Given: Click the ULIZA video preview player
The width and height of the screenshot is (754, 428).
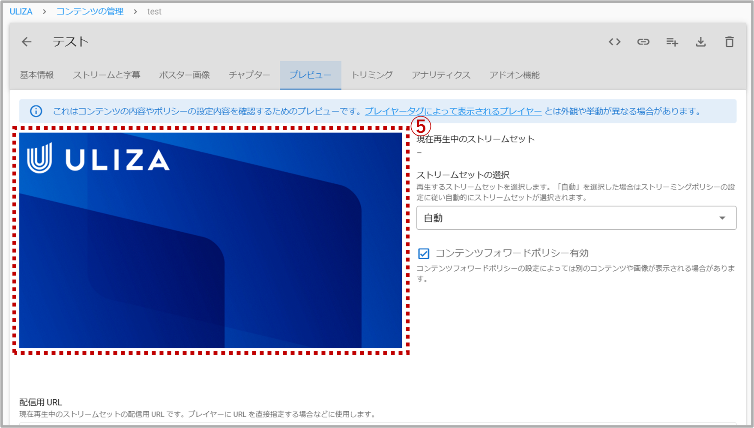Looking at the screenshot, I should [211, 240].
